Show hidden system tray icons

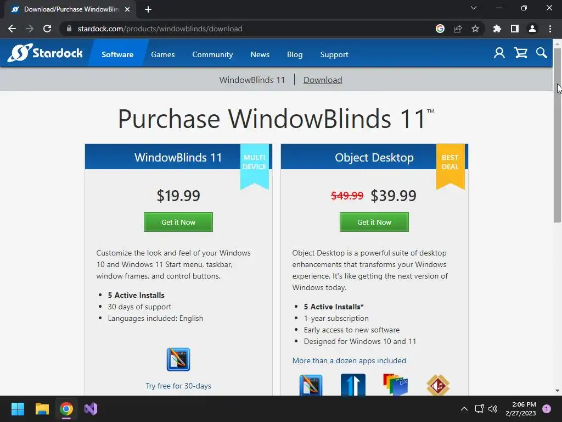point(464,409)
